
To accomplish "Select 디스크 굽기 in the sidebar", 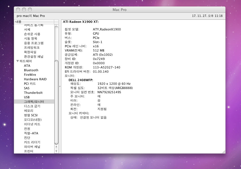I will [x=32, y=106].
